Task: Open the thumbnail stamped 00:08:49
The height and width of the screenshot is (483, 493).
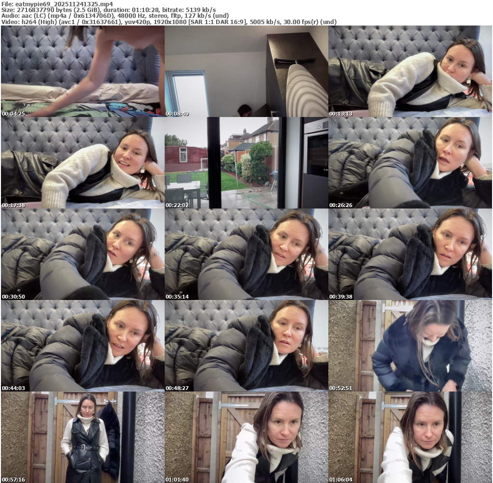Action: tap(246, 71)
